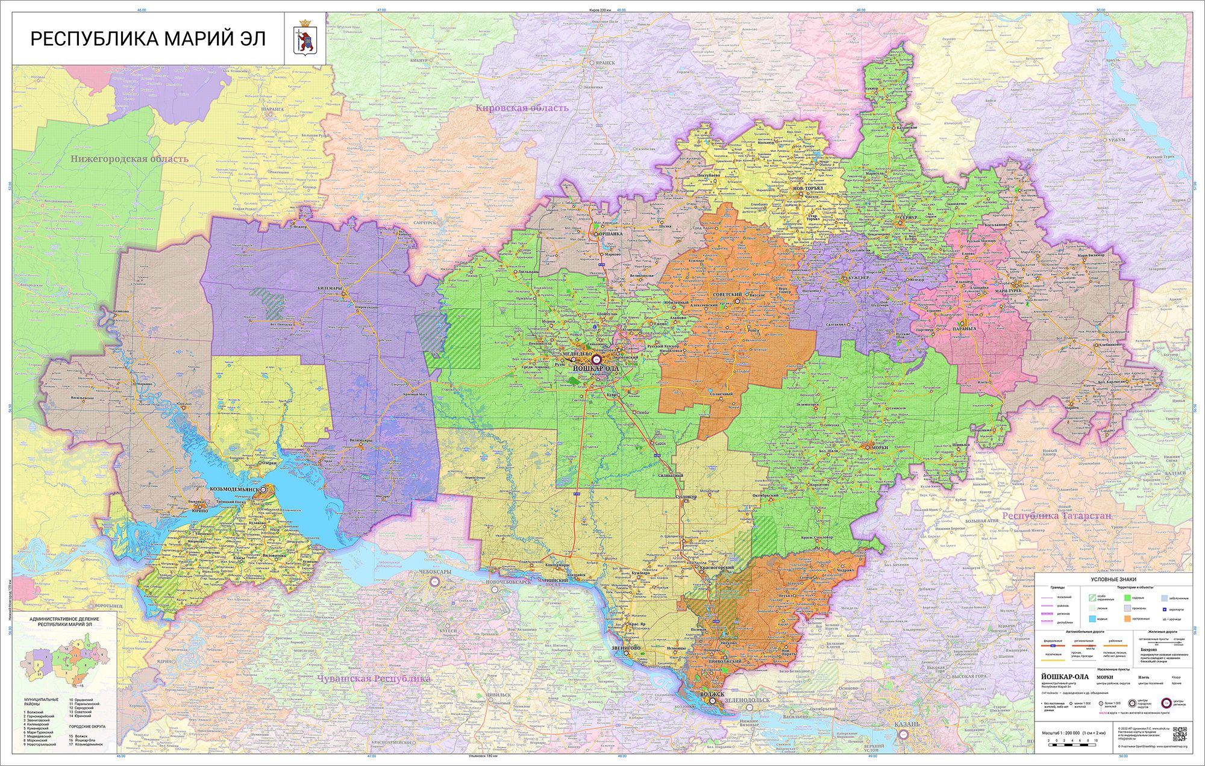Click district 4 on the inset administrative map
This screenshot has height=766, width=1205.
pos(46,657)
